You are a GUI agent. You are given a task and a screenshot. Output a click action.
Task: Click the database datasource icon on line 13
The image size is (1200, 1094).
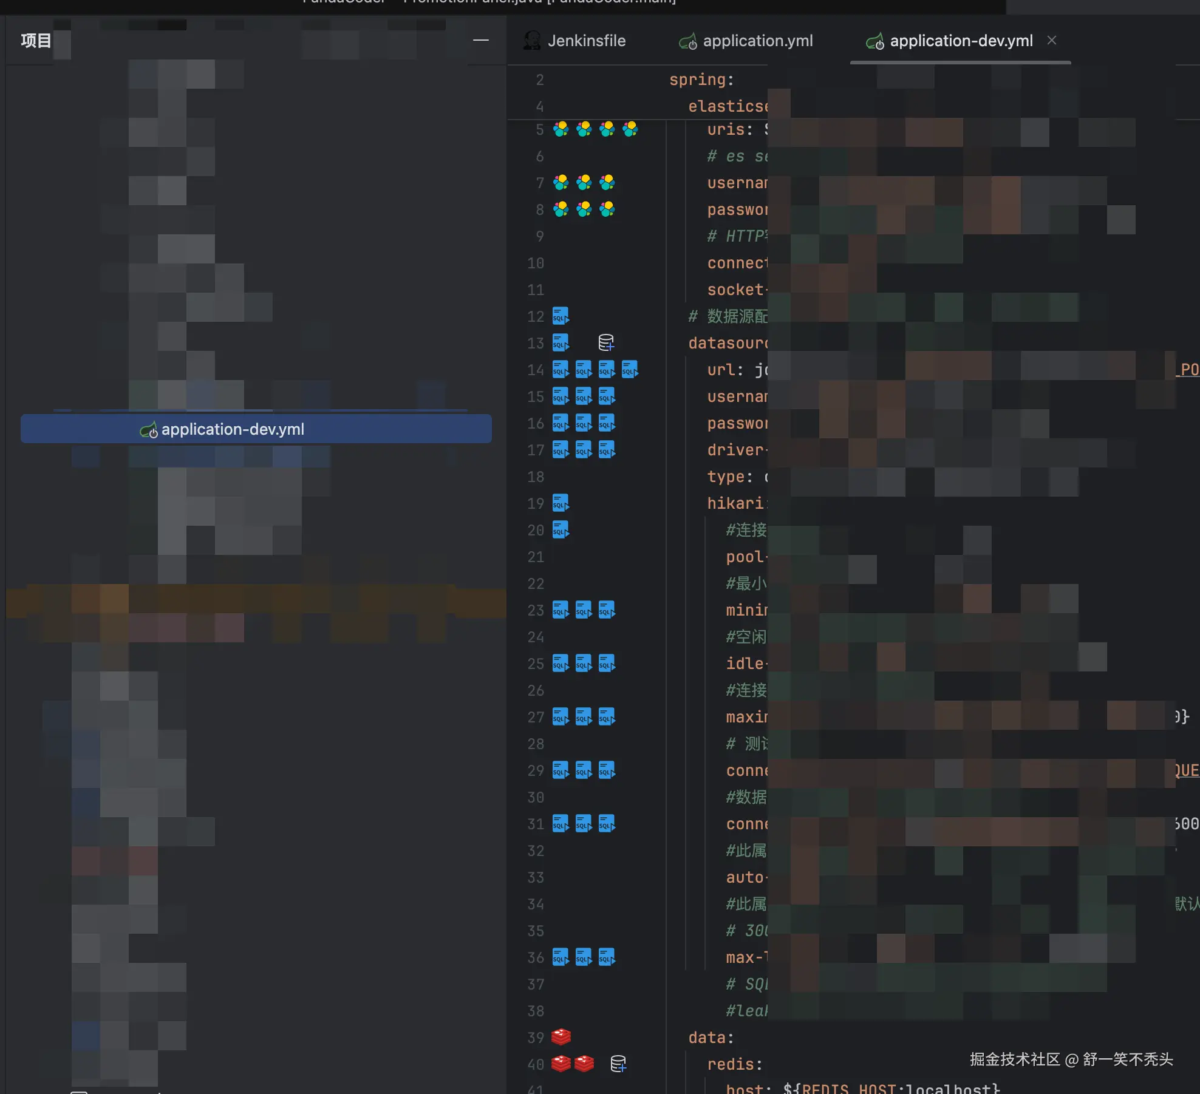(x=606, y=343)
